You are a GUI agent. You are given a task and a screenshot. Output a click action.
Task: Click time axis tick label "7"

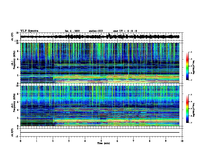coord(134,141)
